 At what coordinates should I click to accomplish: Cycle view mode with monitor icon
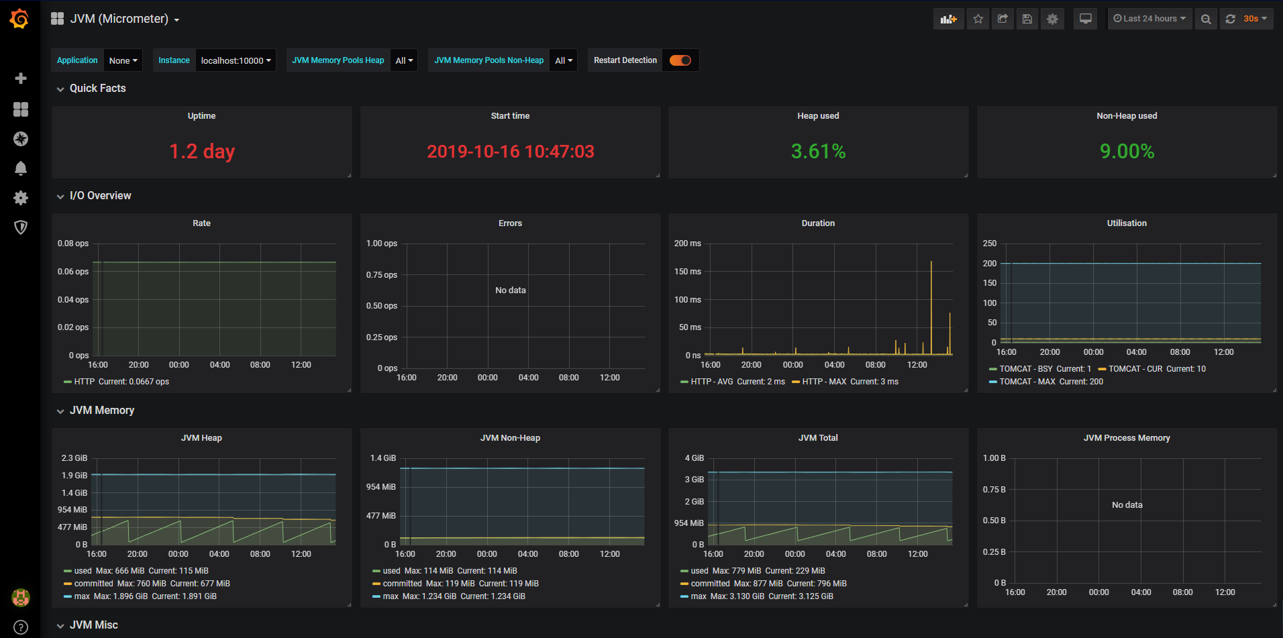pyautogui.click(x=1085, y=19)
